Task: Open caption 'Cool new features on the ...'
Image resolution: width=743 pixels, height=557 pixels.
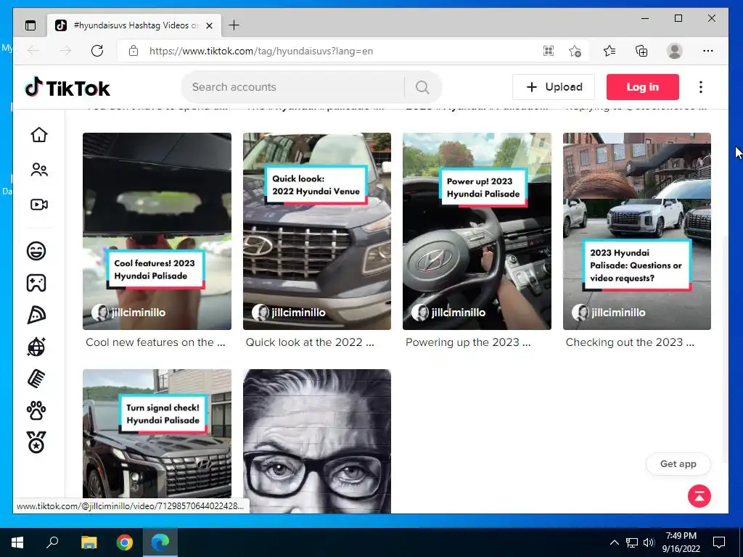Action: click(155, 342)
